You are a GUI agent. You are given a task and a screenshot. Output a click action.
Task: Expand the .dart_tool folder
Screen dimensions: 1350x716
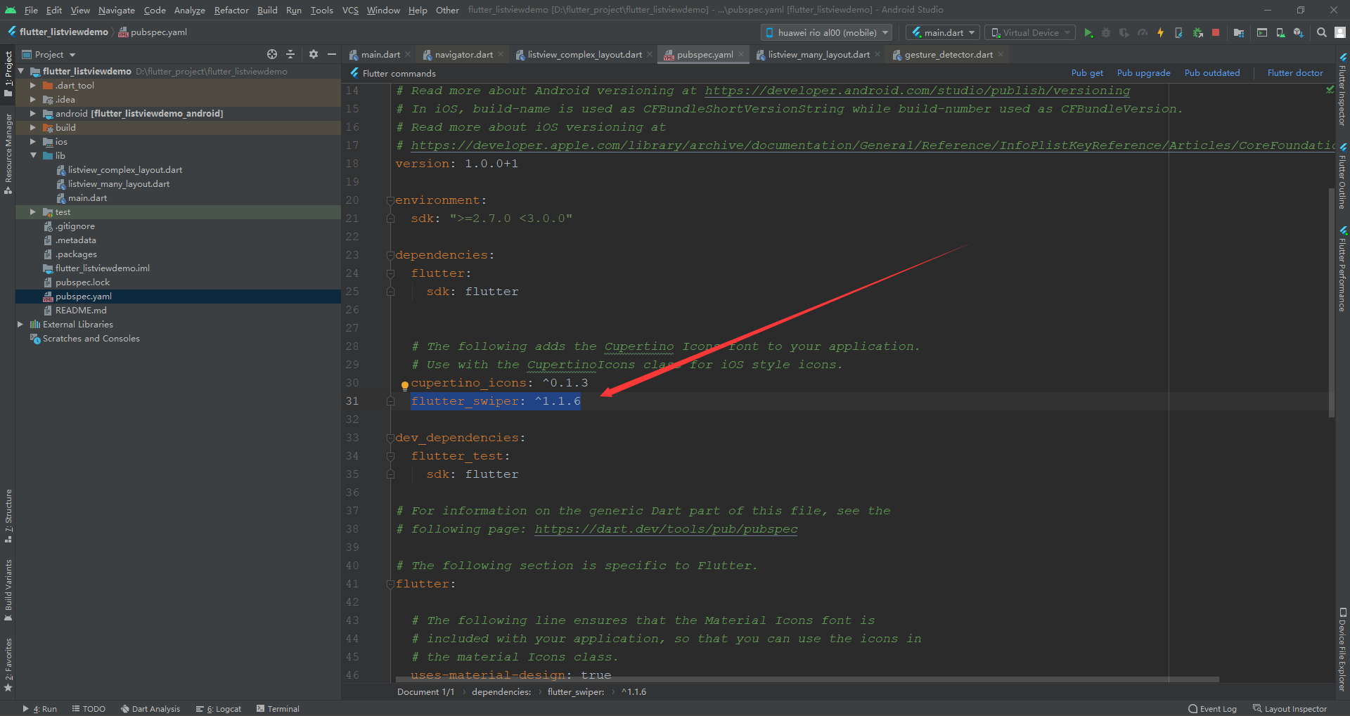tap(32, 85)
